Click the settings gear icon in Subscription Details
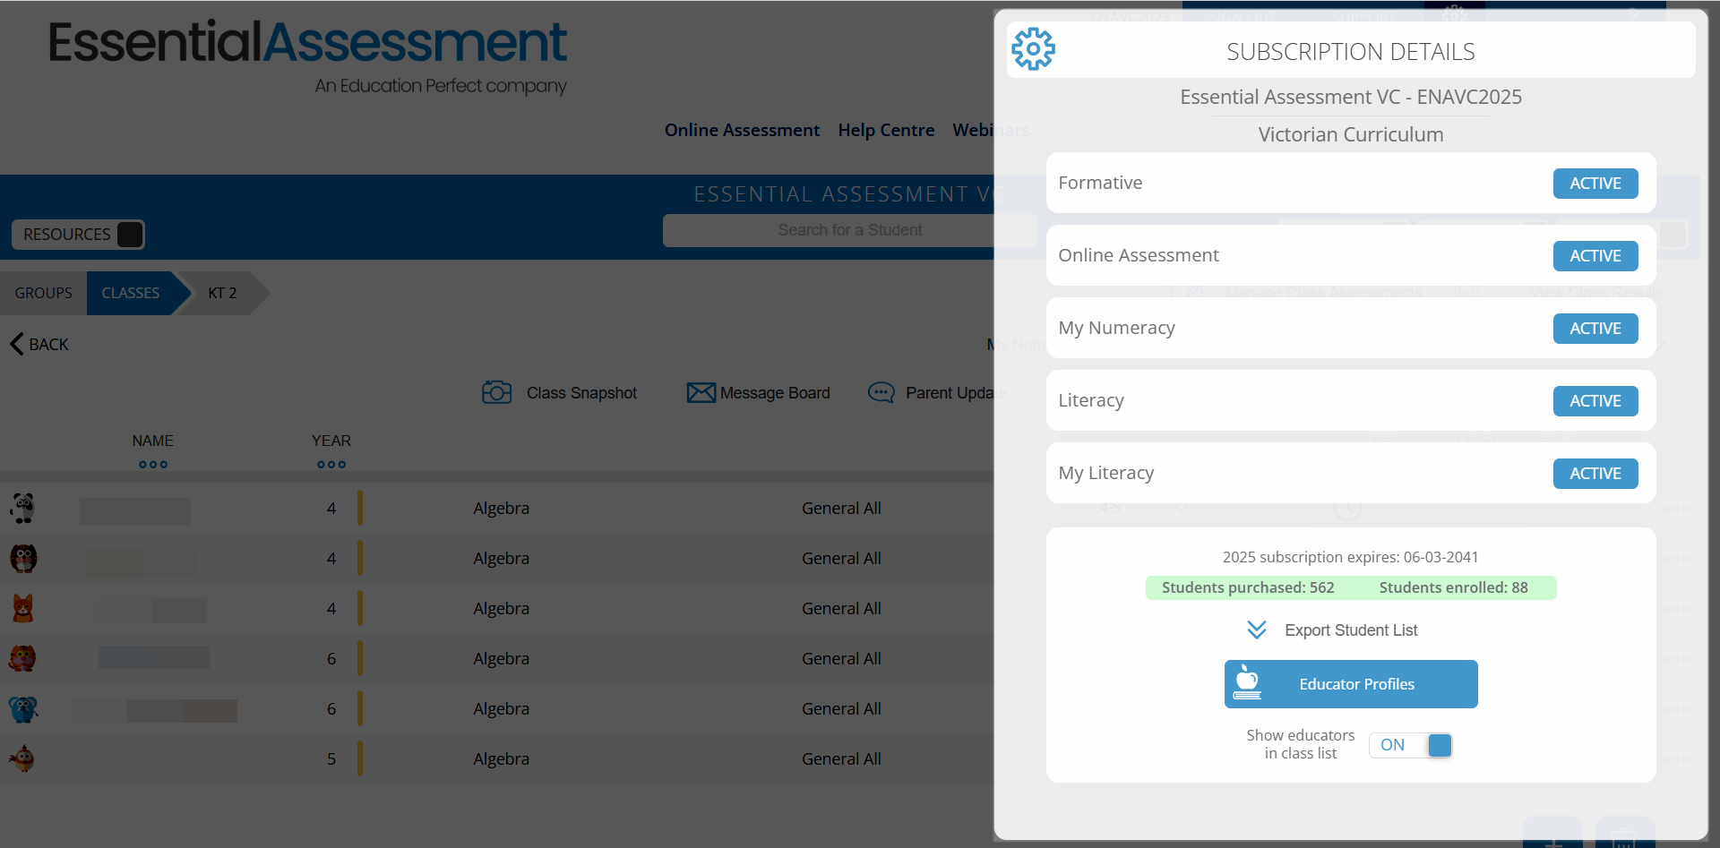The image size is (1720, 848). pyautogui.click(x=1033, y=49)
